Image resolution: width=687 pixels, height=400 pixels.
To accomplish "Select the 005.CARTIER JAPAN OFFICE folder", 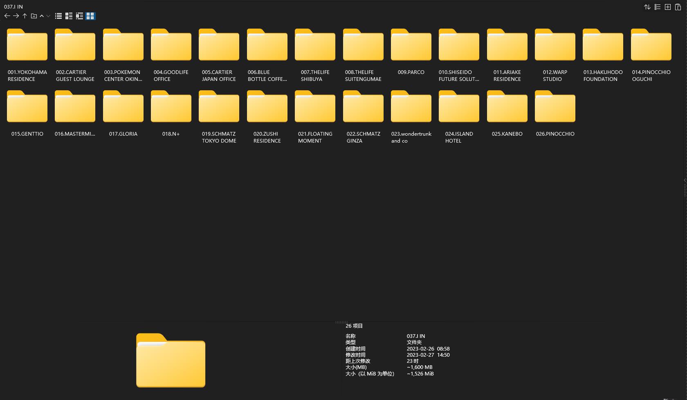I will [x=219, y=55].
